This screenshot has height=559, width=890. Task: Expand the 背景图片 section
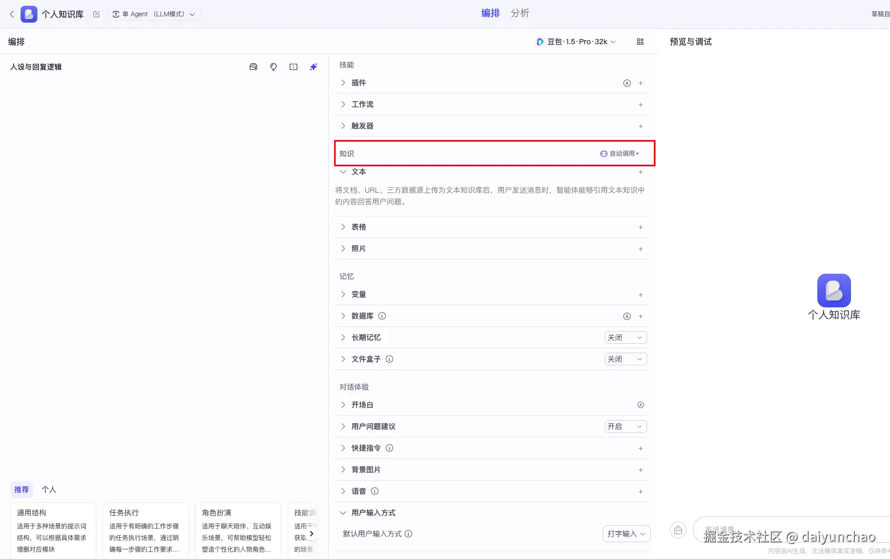point(343,470)
